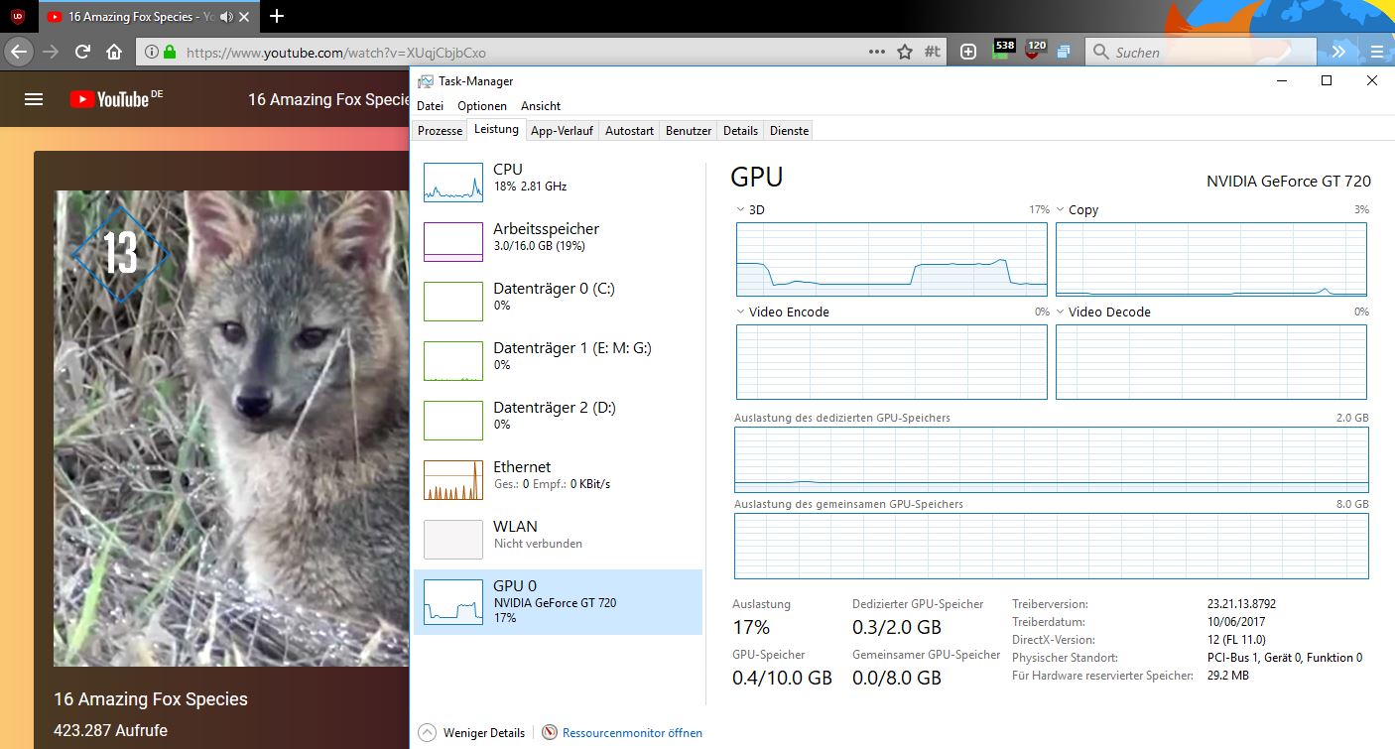Mute the tab via speaker icon

[225, 17]
